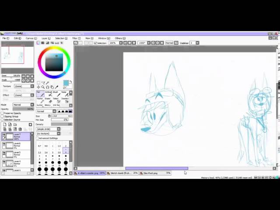280x210 pixels.
Task: Hide Layer7 using its eye icon
Action: pyautogui.click(x=4, y=134)
